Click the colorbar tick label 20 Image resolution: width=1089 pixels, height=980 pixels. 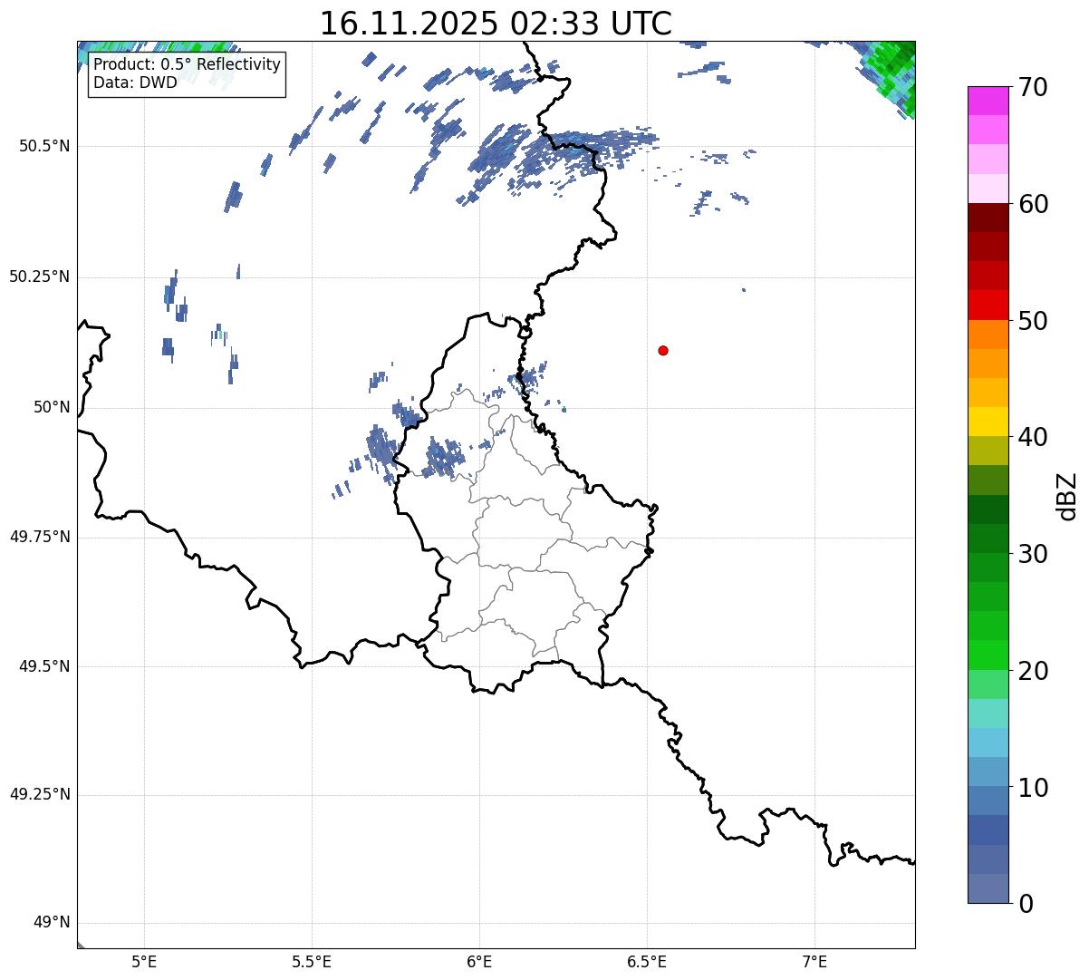pos(1035,671)
